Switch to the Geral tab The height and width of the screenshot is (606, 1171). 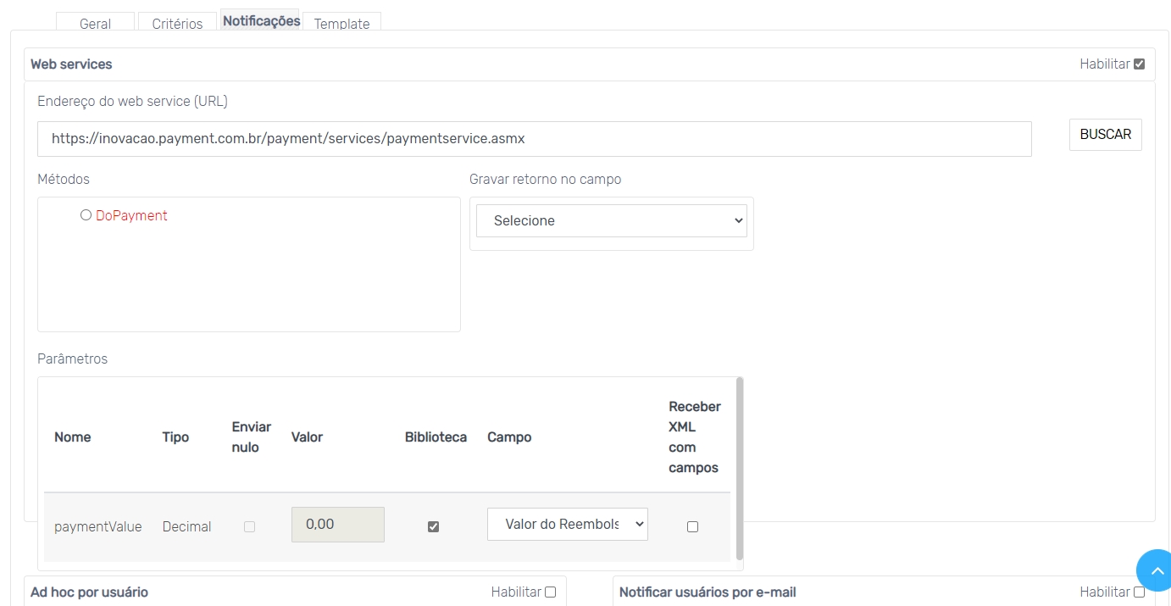pyautogui.click(x=95, y=24)
